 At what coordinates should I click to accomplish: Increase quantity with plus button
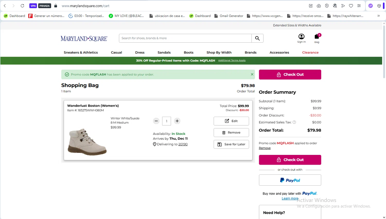(177, 121)
